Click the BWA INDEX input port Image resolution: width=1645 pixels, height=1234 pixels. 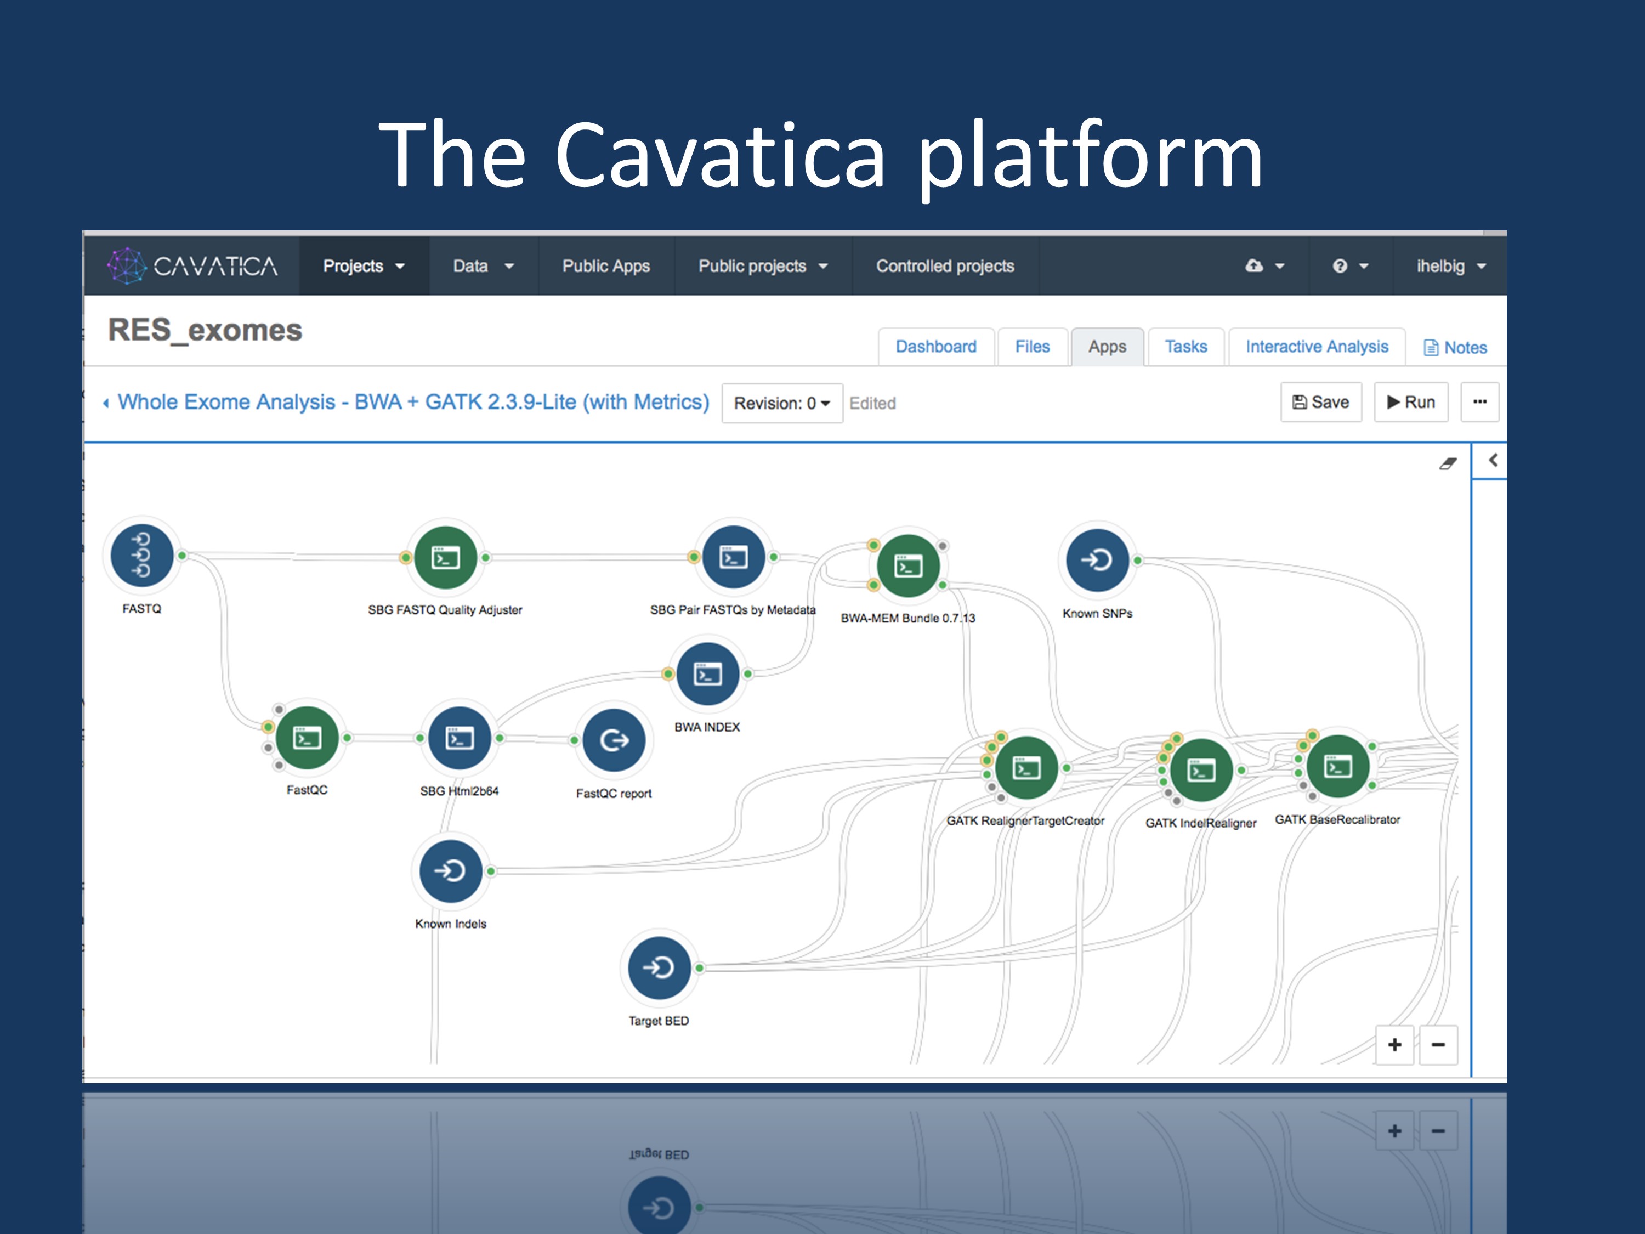pos(668,674)
